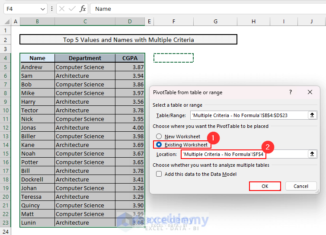This screenshot has width=326, height=235.
Task: Click the cell containing Kane
Action: (38, 145)
